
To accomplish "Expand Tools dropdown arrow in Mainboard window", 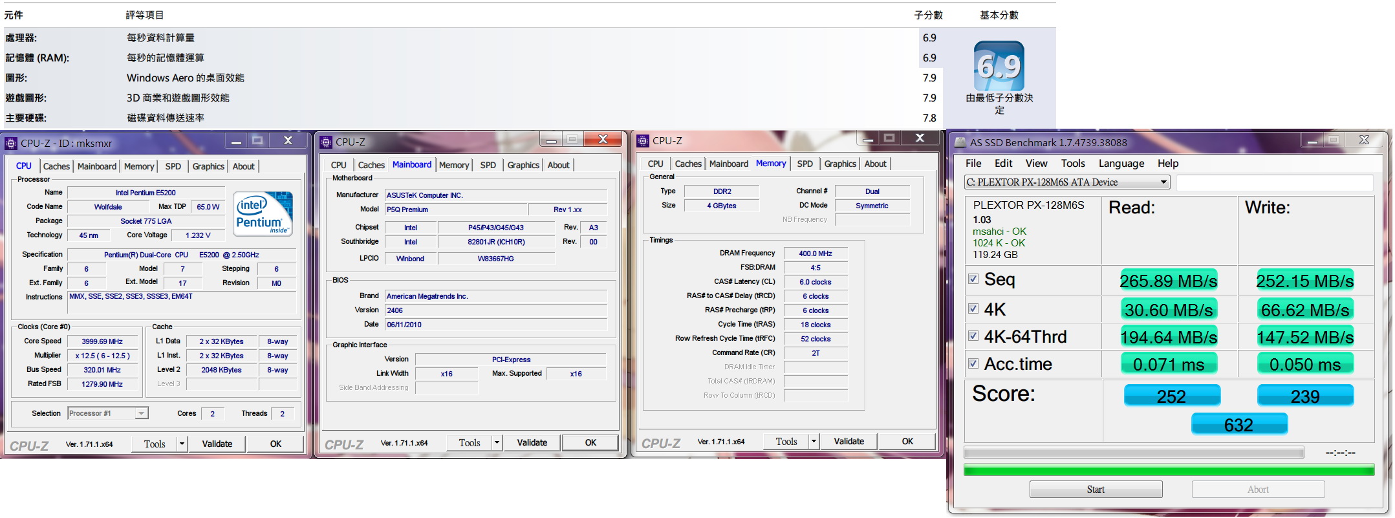I will point(497,442).
